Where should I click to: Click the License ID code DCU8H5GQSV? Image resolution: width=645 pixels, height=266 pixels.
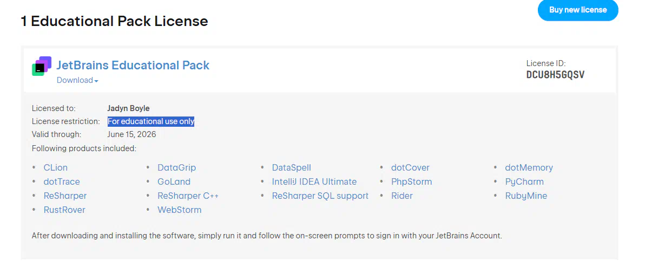pos(555,75)
